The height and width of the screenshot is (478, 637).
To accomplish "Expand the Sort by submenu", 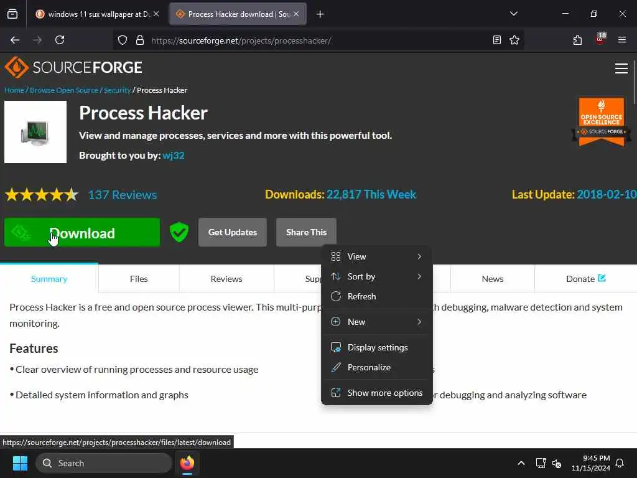I will pyautogui.click(x=376, y=276).
